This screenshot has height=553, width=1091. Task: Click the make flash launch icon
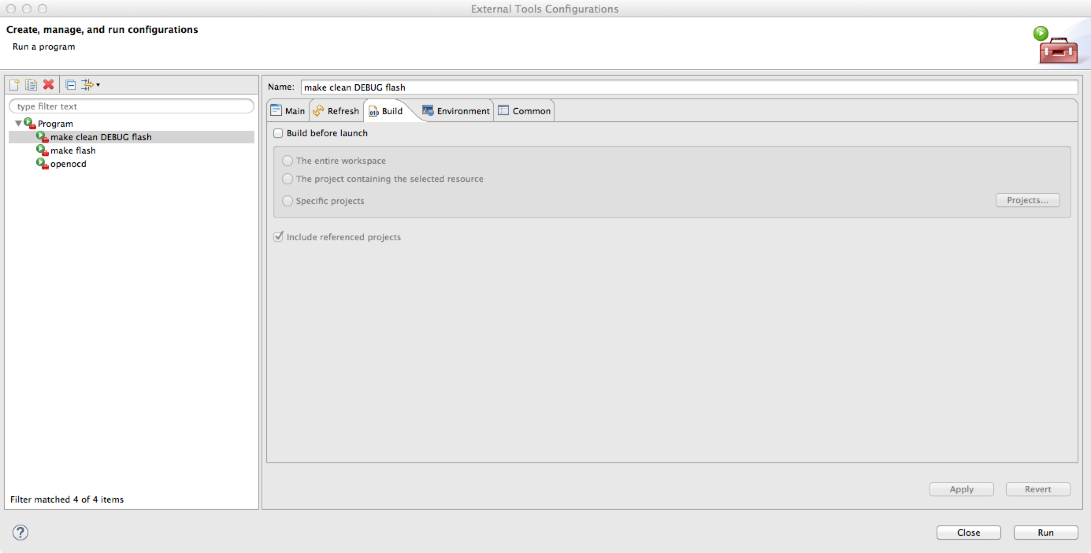[42, 150]
